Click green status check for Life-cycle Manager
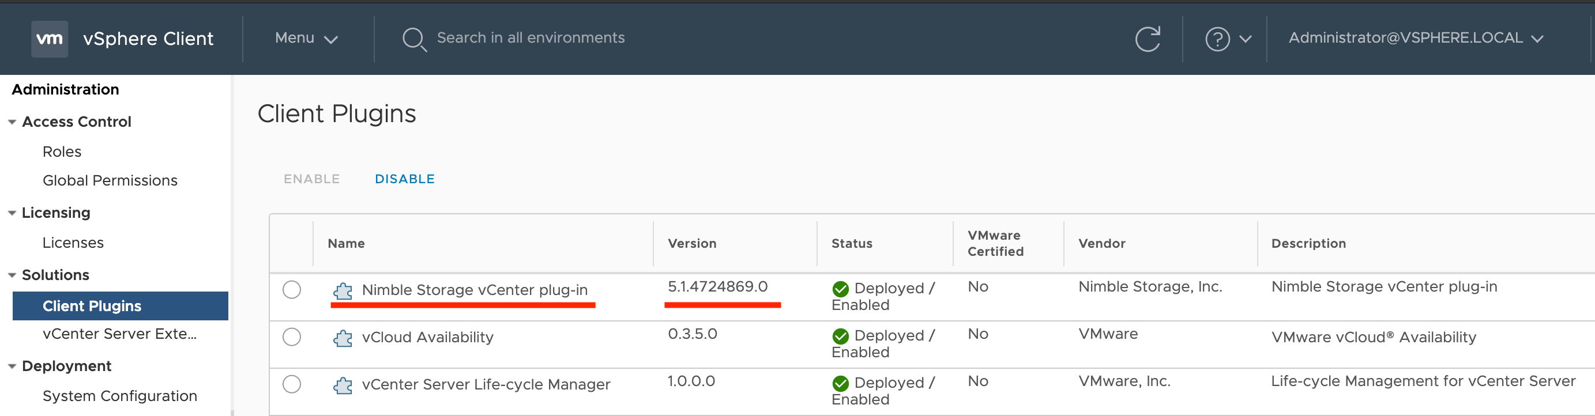Viewport: 1595px width, 416px height. pyautogui.click(x=840, y=383)
